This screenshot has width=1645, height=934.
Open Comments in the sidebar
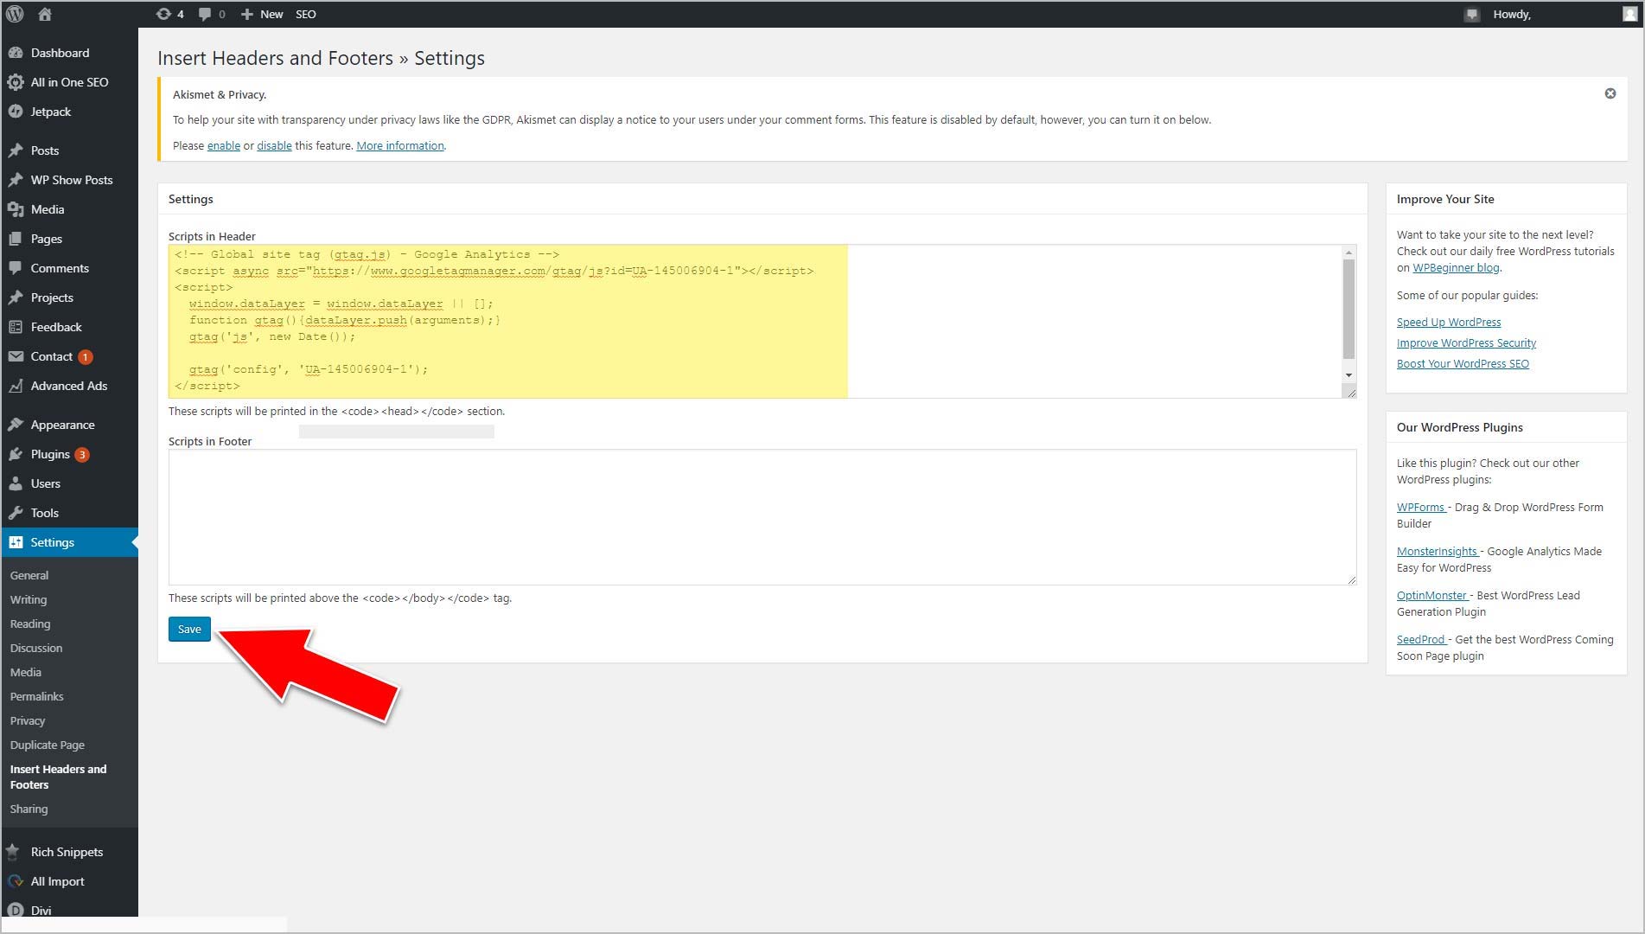coord(69,268)
